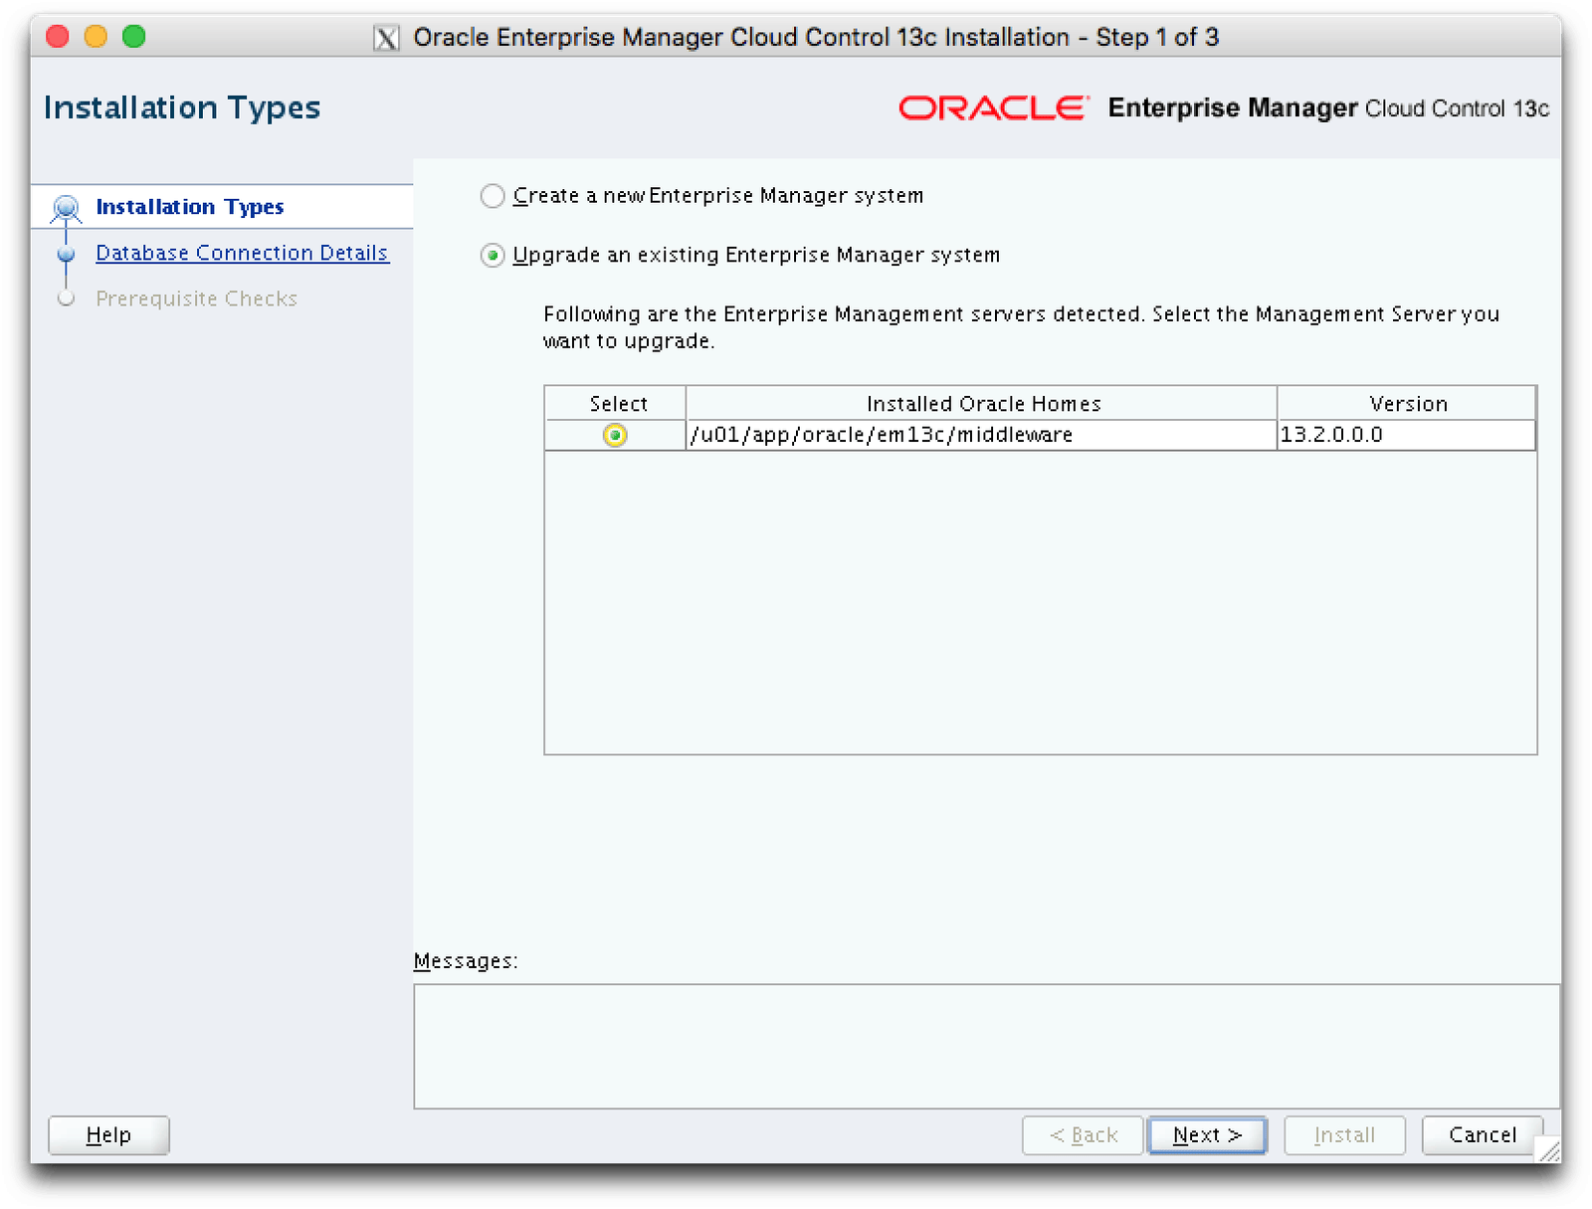Choose Upgrade an existing Enterprise Manager system
Image resolution: width=1592 pixels, height=1209 pixels.
point(493,256)
